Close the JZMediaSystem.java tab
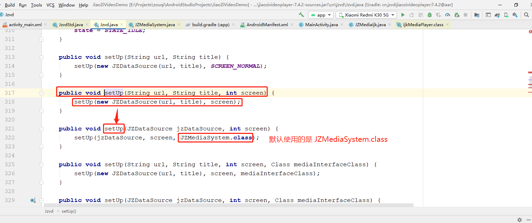 coord(179,25)
